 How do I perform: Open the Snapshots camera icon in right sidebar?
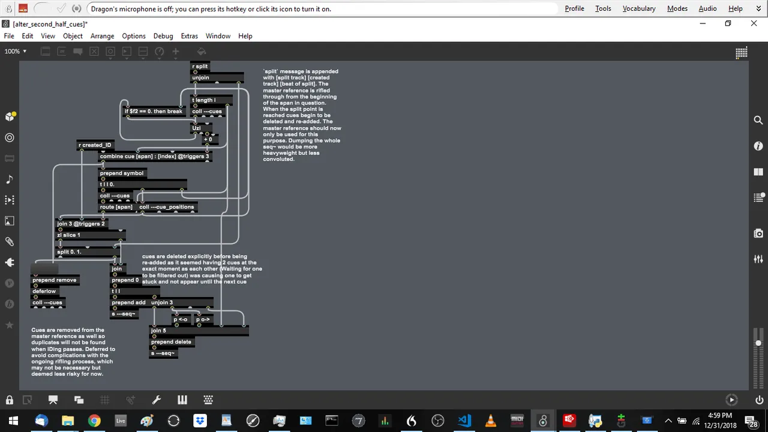click(x=758, y=233)
